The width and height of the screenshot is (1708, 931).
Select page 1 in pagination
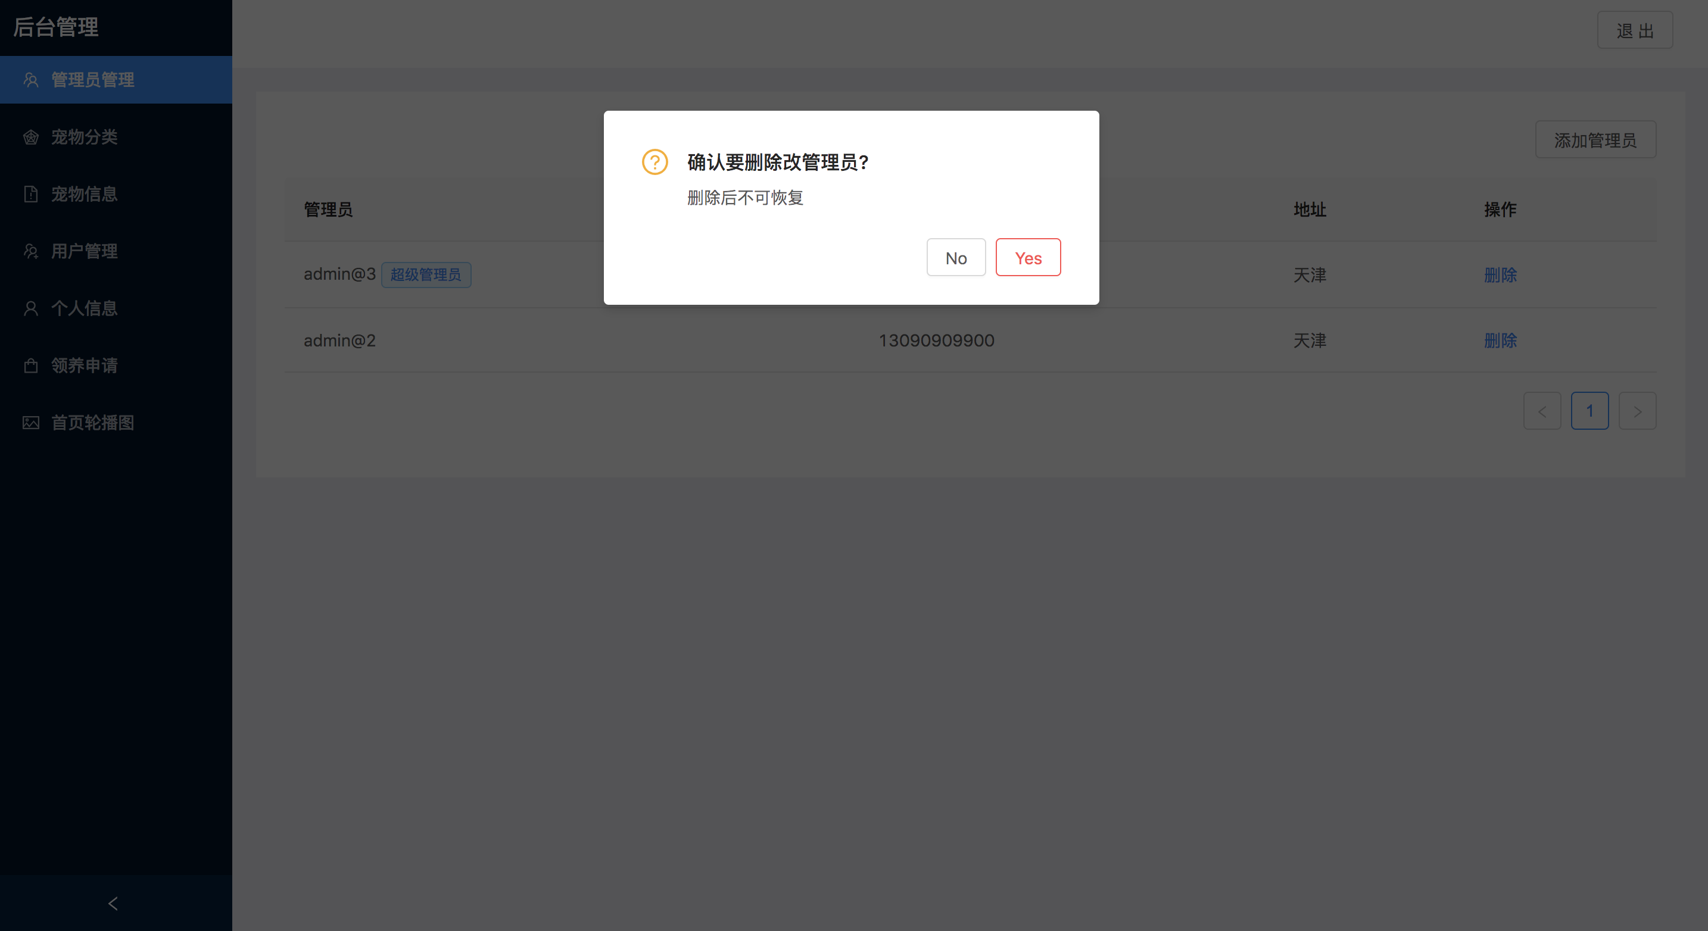[x=1589, y=411]
